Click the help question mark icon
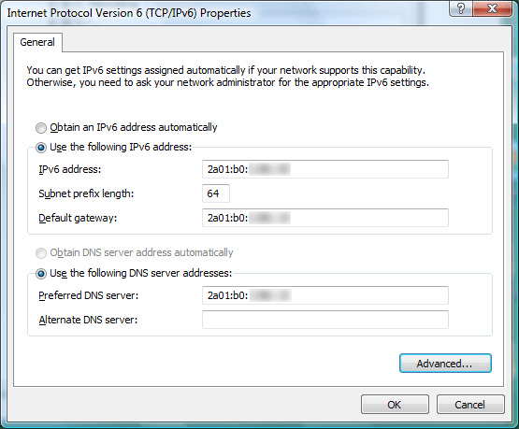 (x=461, y=7)
